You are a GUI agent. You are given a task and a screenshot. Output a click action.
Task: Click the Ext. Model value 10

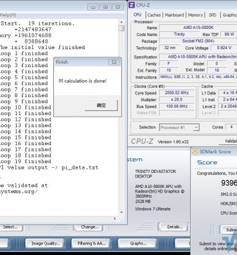tap(217, 70)
